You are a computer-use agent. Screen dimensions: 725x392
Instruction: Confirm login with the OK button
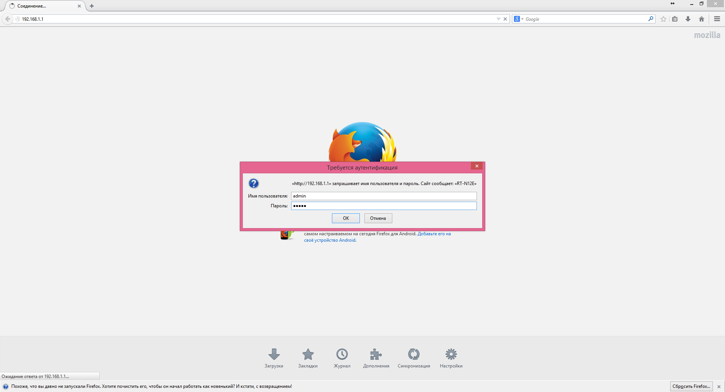346,218
